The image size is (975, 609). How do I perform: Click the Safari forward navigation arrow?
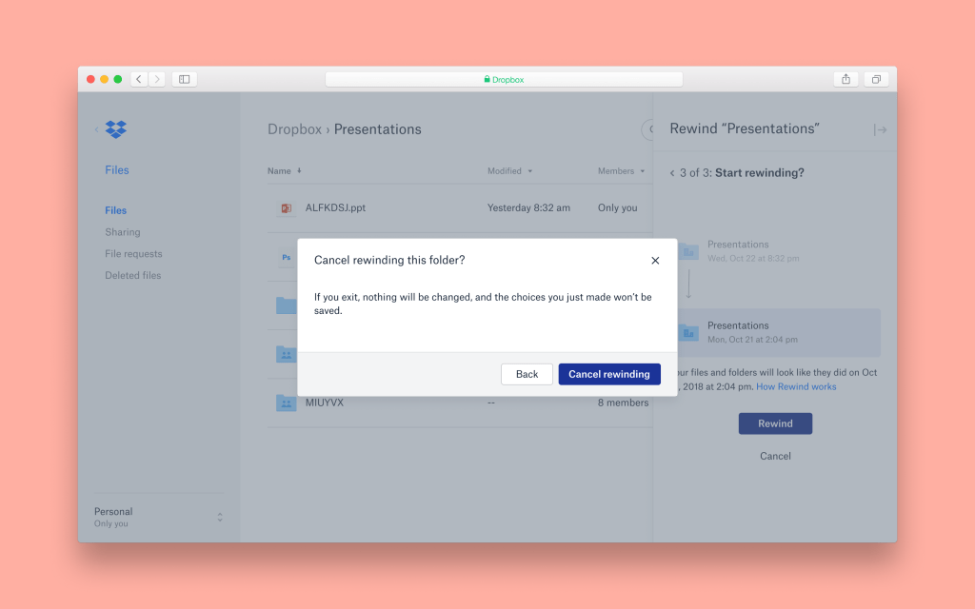(x=157, y=79)
